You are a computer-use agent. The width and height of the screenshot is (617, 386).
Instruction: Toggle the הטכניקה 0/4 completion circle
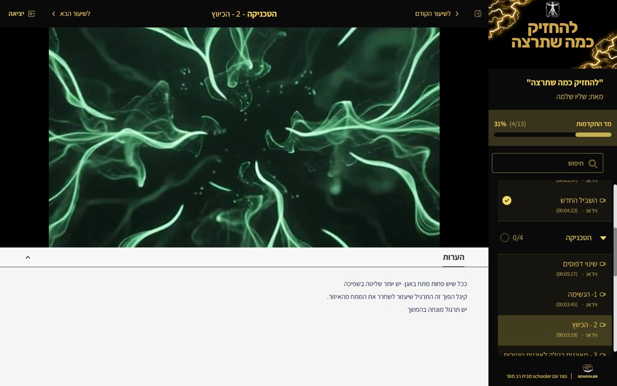[505, 238]
